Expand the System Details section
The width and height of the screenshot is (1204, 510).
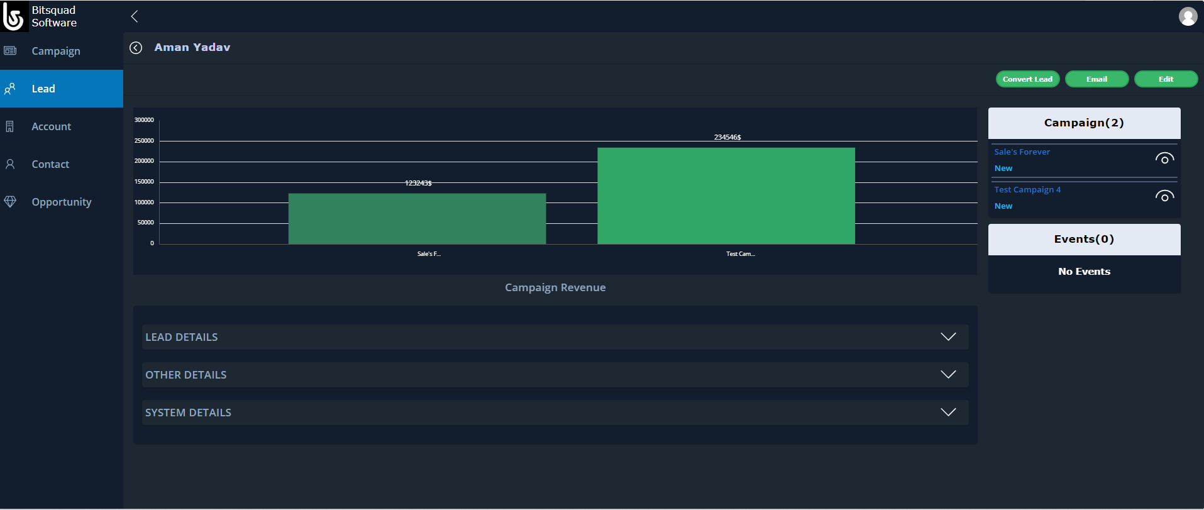[947, 413]
